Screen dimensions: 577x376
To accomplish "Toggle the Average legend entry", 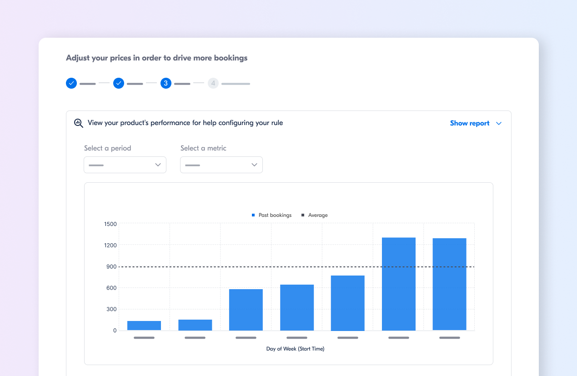I will coord(314,215).
